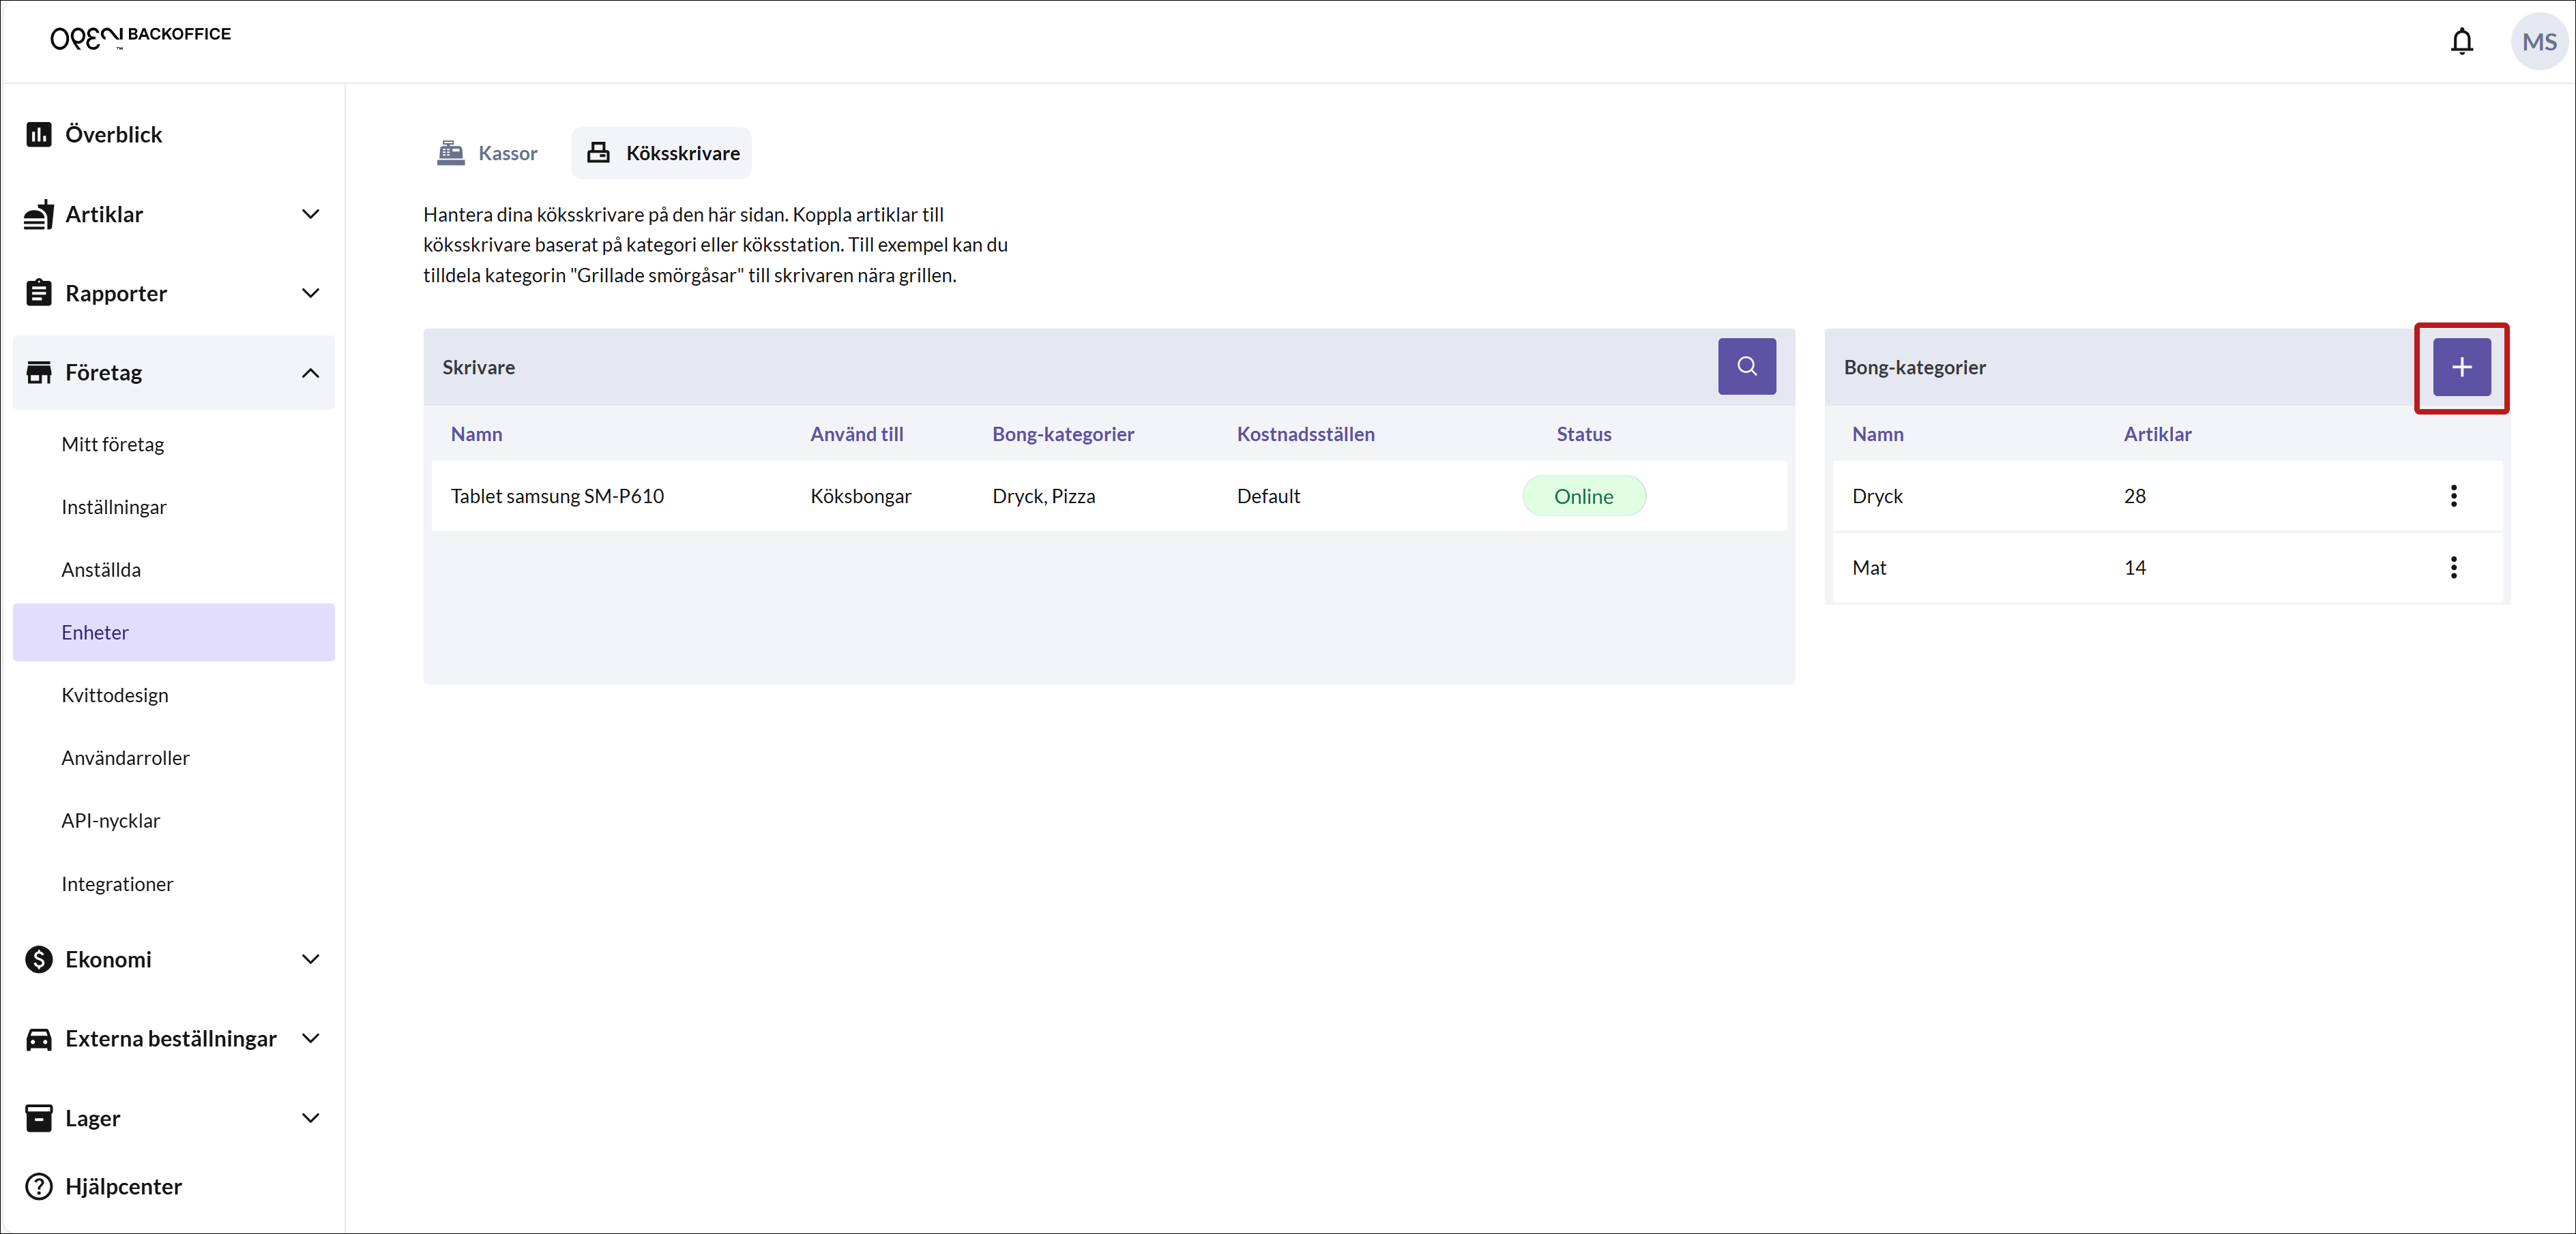Click the Köksbongar cell
Image resolution: width=2576 pixels, height=1234 pixels.
click(860, 496)
